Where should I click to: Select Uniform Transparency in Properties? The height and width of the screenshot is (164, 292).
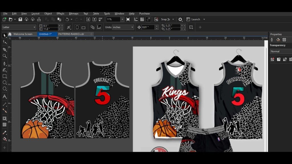point(279,59)
